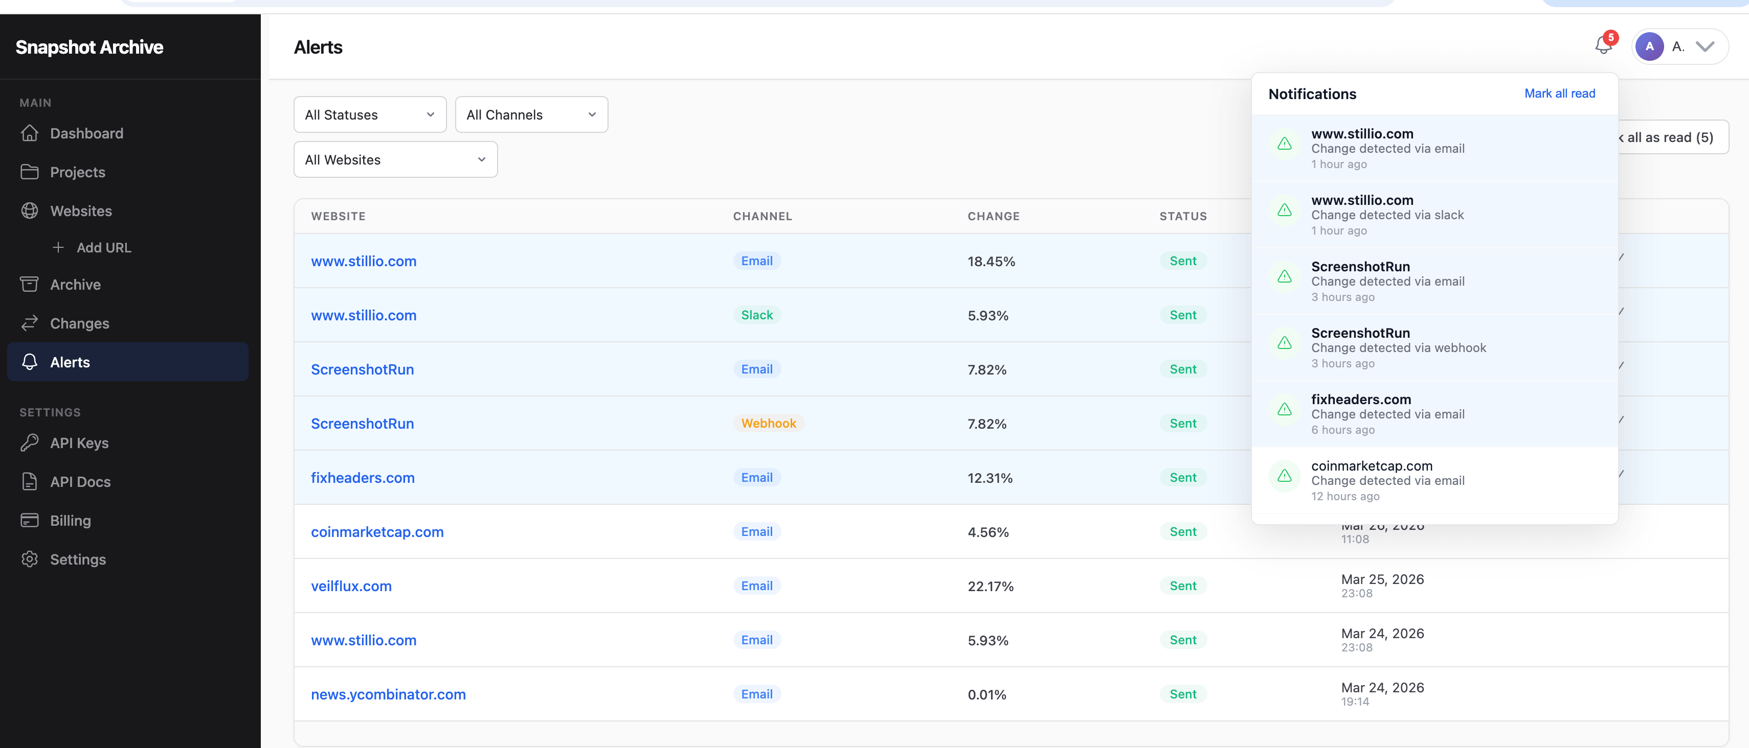Open the www.stillio.com slack notification

(x=1434, y=214)
